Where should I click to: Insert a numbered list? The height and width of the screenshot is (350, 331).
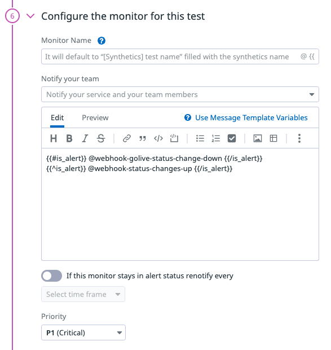coord(216,138)
